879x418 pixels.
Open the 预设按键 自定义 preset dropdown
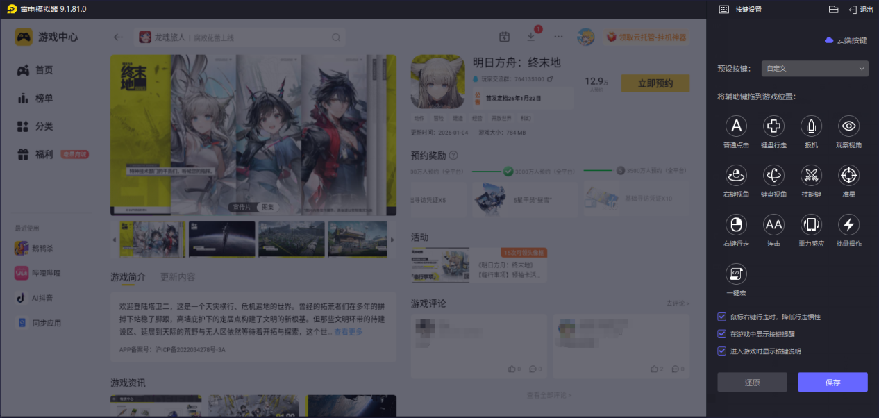(x=814, y=69)
